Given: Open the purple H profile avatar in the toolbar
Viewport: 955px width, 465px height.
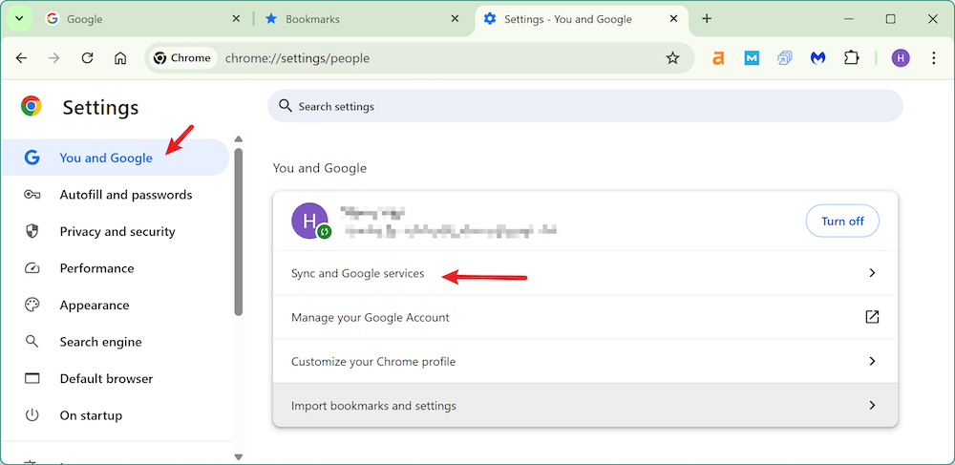Looking at the screenshot, I should coord(901,58).
